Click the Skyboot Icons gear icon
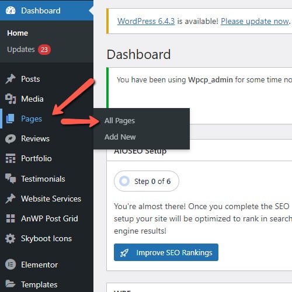The image size is (292, 292). tap(11, 238)
